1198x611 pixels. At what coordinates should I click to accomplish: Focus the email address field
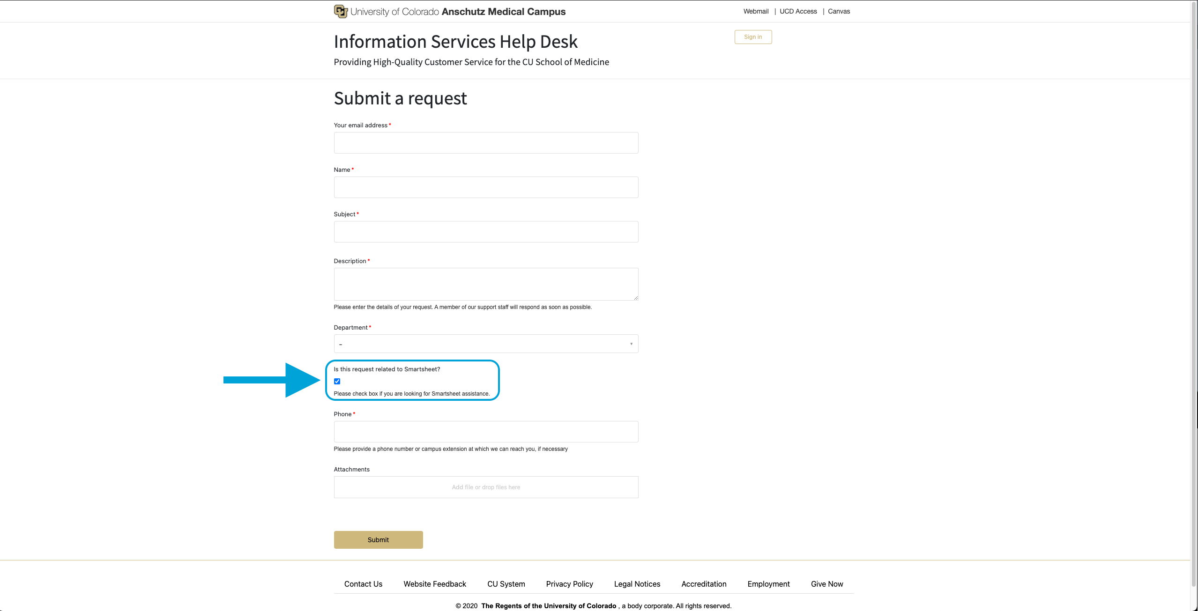coord(485,143)
